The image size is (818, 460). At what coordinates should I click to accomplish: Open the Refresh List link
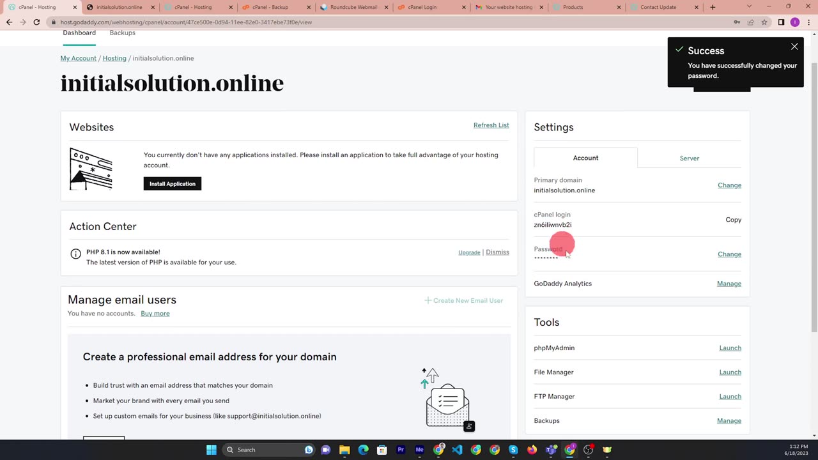(491, 125)
